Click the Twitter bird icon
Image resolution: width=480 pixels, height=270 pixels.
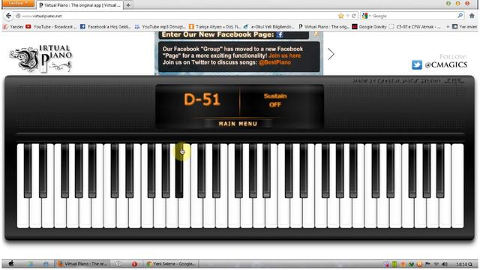coord(417,65)
